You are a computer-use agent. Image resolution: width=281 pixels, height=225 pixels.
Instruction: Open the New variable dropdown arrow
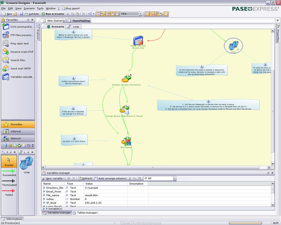(x=64, y=178)
